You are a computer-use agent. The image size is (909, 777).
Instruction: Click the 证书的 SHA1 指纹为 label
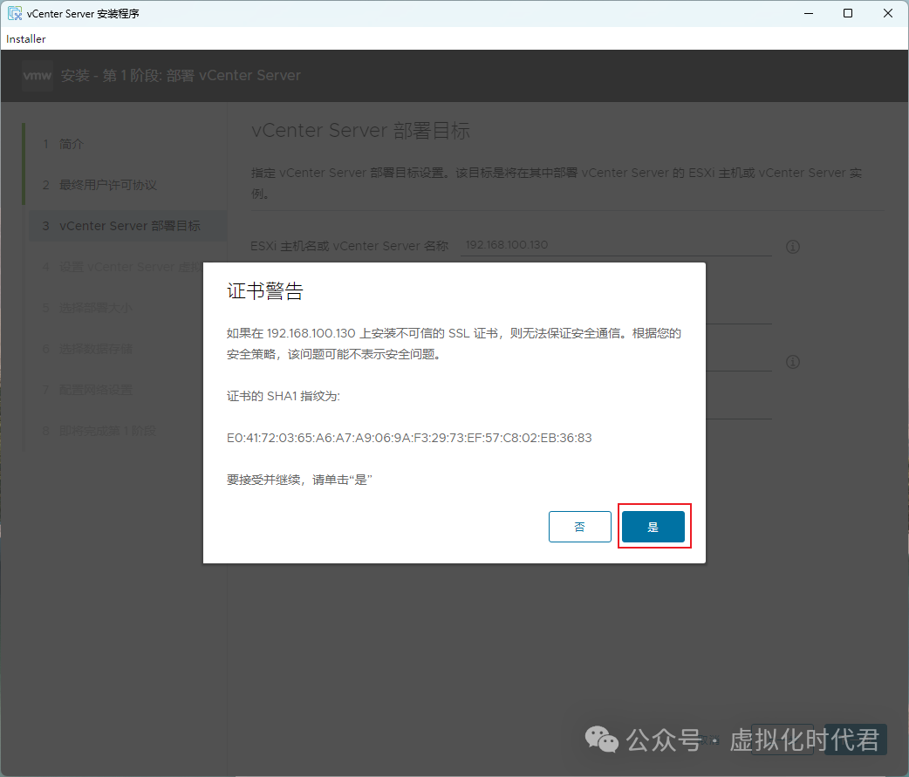point(283,396)
